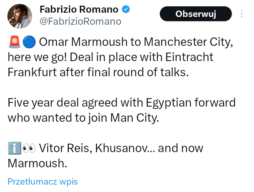Click the Przetłumacz wpis translate link
The height and width of the screenshot is (192, 254).
(43, 182)
